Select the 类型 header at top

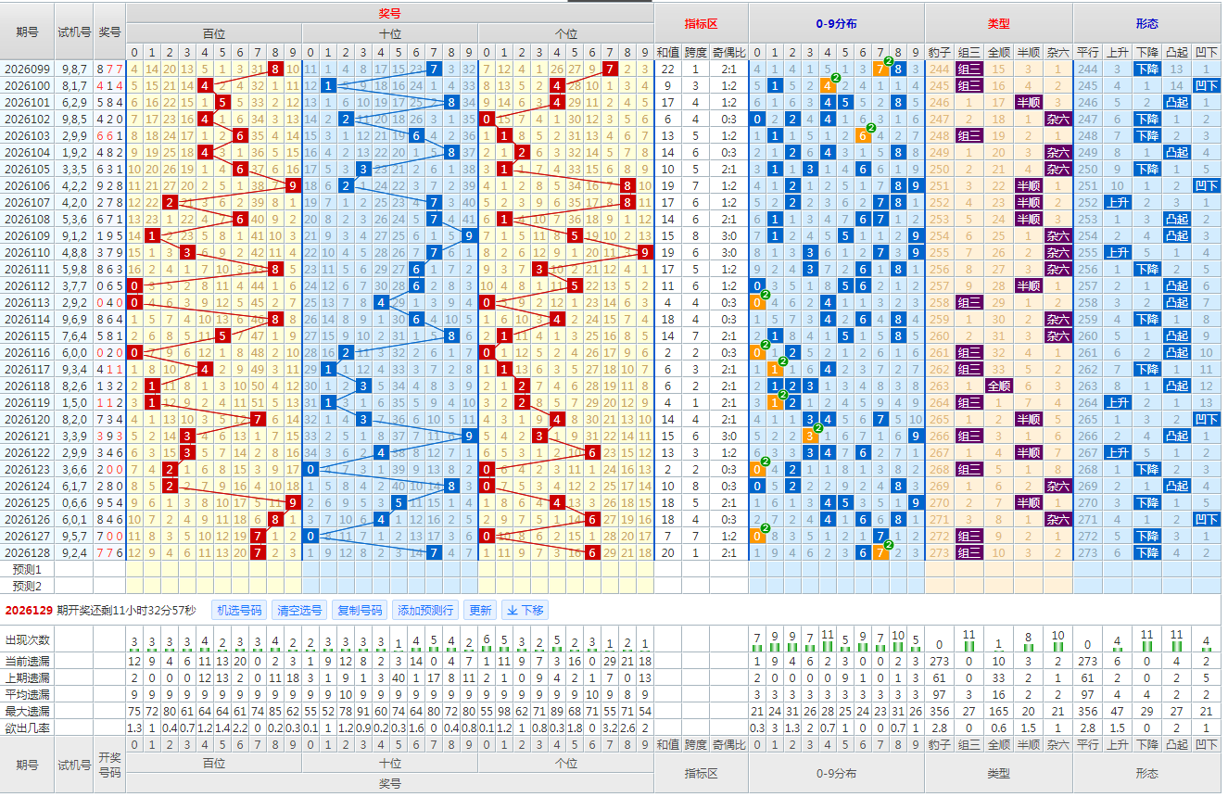click(999, 23)
